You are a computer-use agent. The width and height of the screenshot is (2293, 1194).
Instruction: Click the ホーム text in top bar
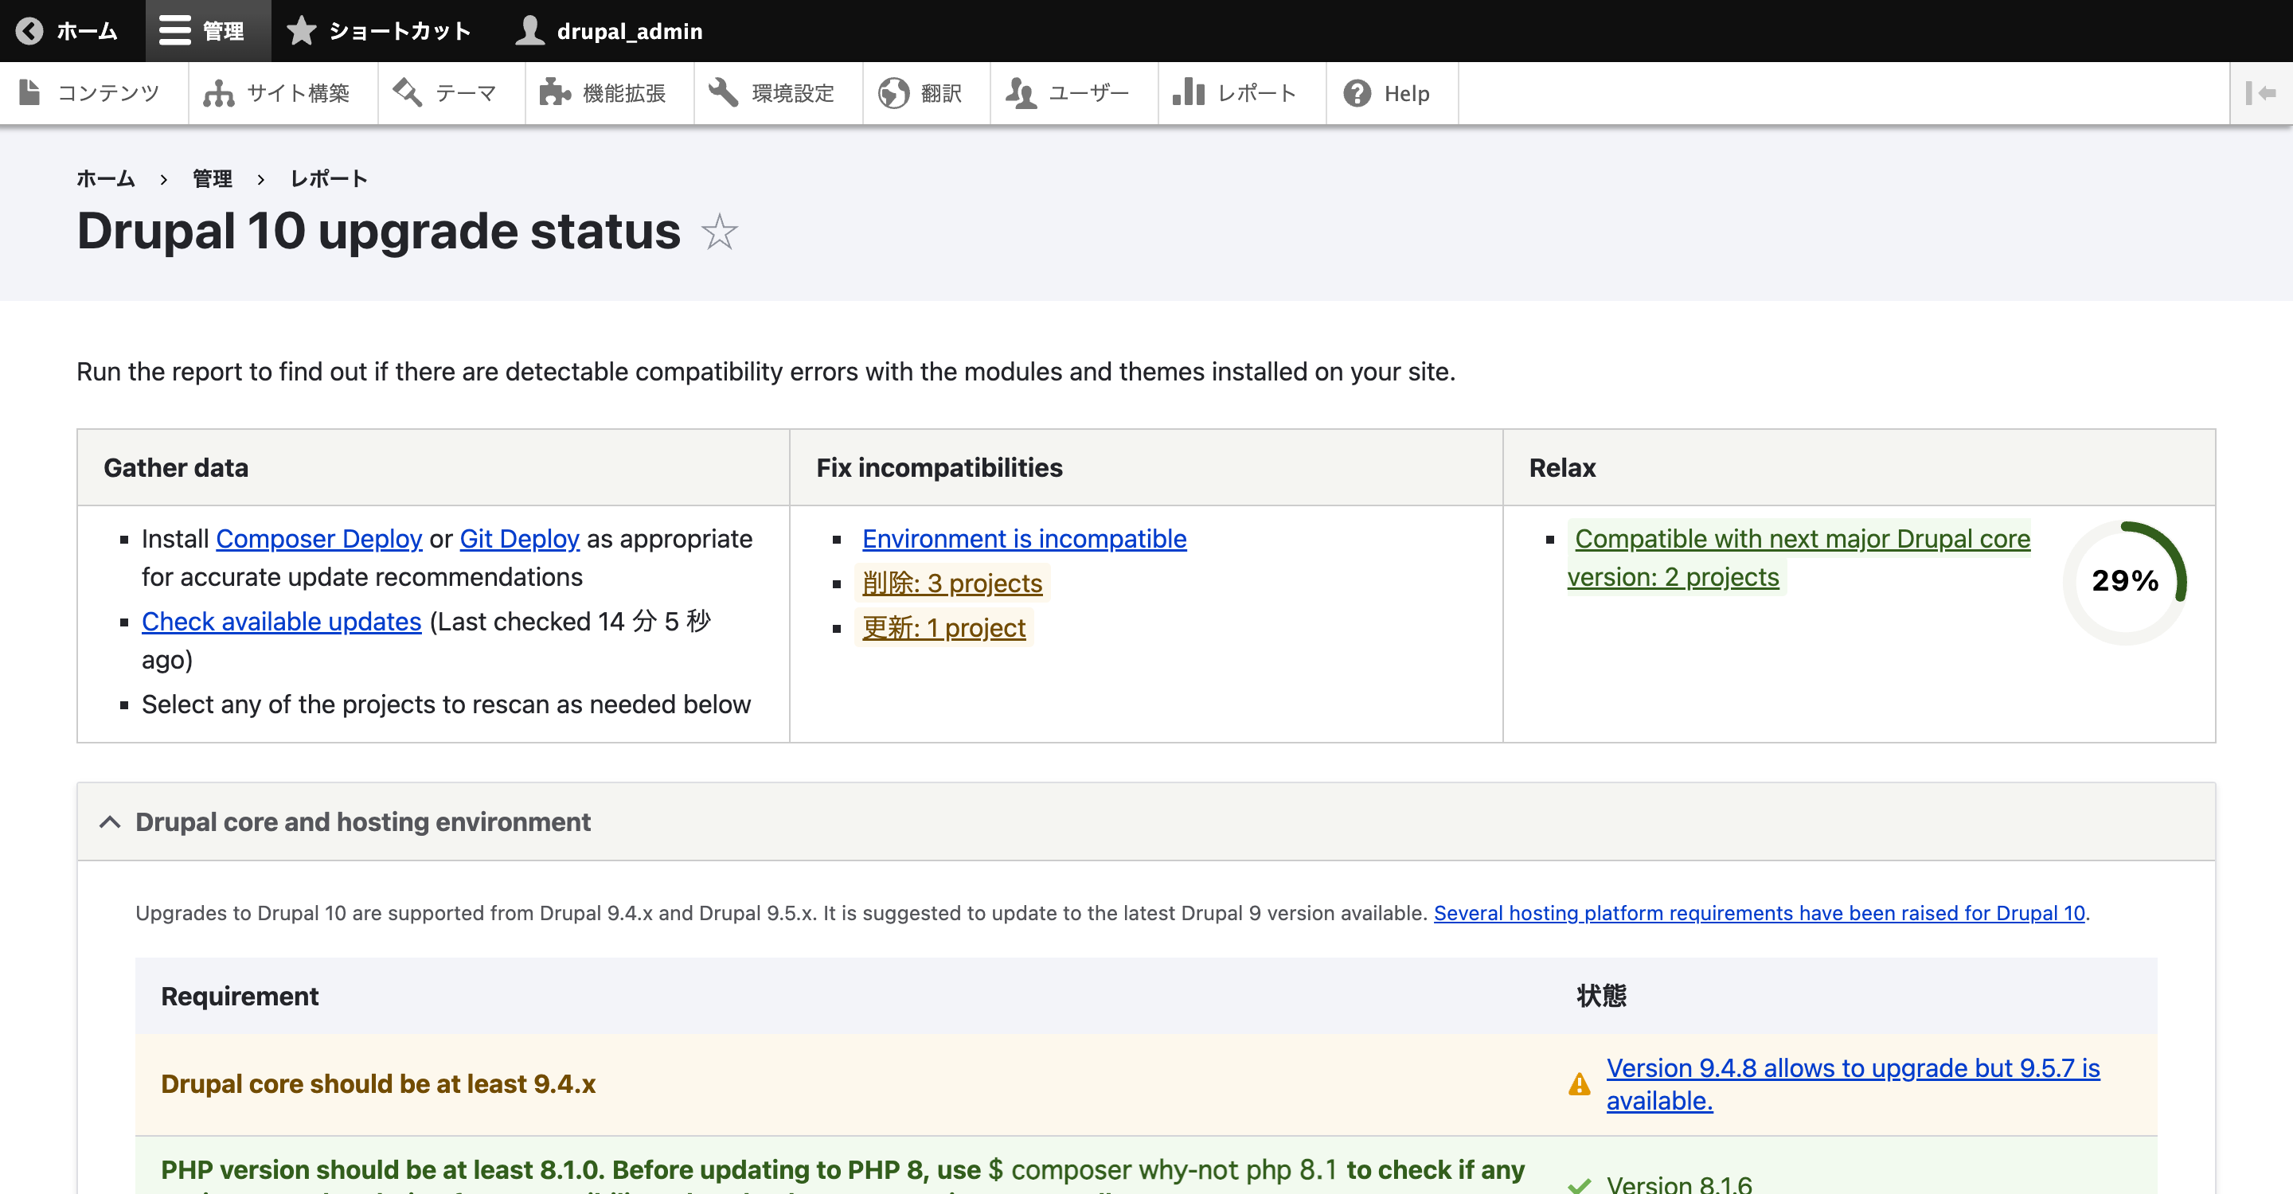click(86, 31)
